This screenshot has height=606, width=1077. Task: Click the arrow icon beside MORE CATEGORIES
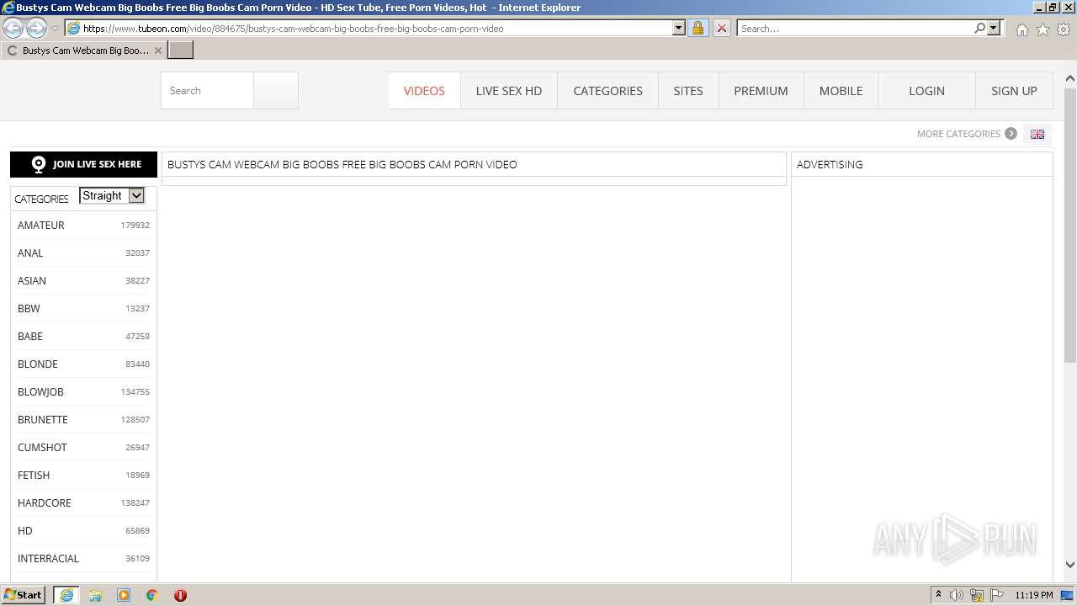click(x=1011, y=133)
